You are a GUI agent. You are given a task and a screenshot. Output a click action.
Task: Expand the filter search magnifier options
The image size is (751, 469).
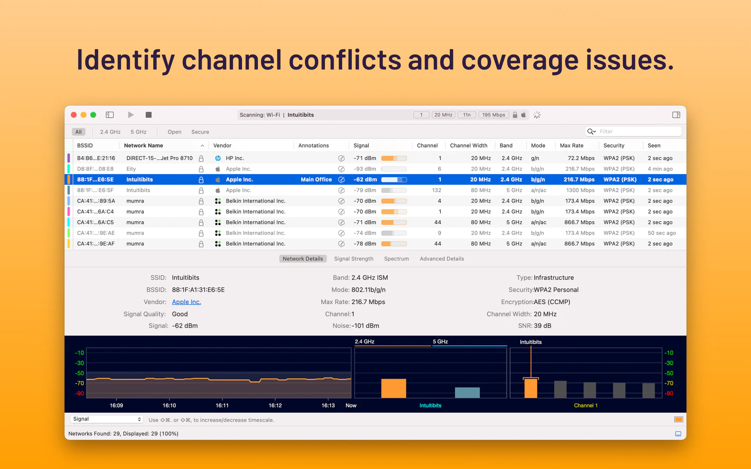point(592,131)
